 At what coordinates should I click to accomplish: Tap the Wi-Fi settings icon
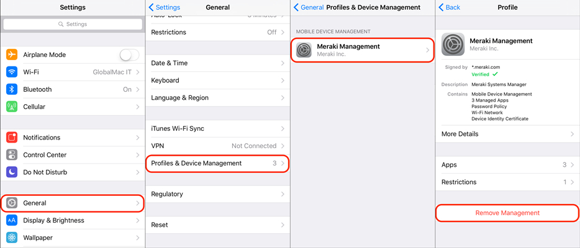pyautogui.click(x=12, y=72)
